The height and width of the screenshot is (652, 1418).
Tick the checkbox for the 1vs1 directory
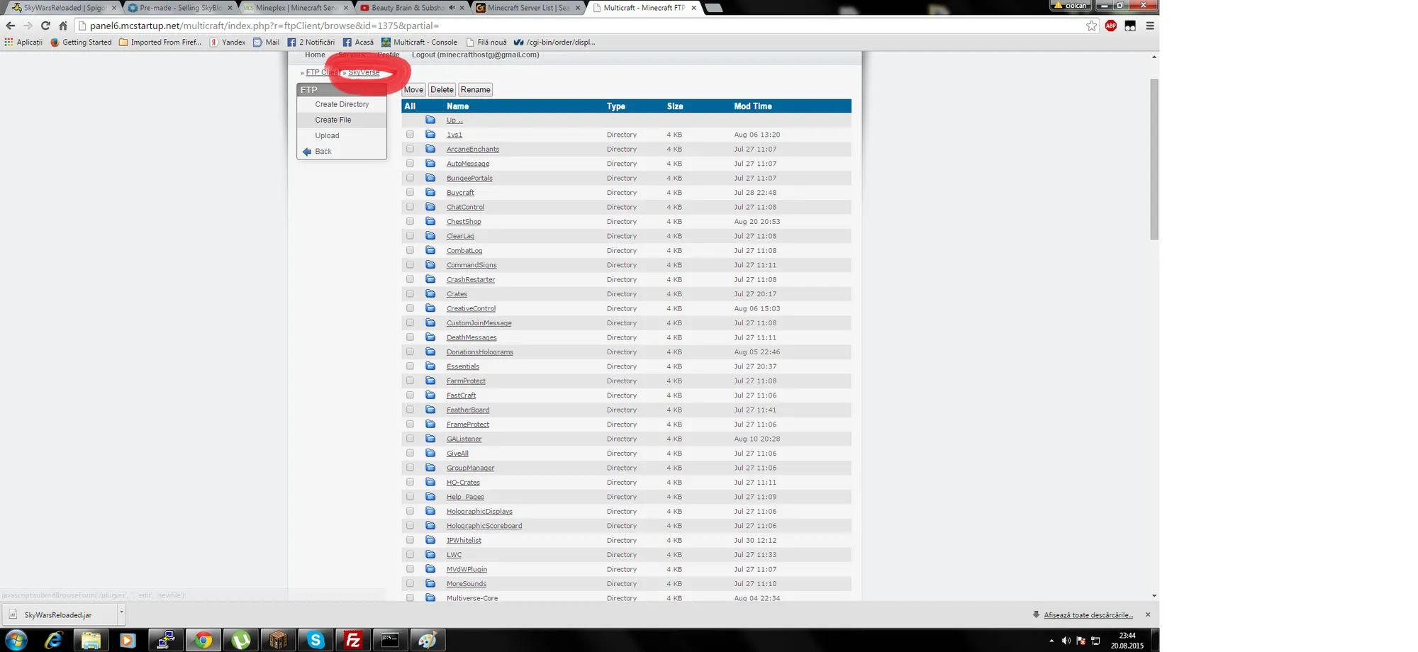(410, 134)
